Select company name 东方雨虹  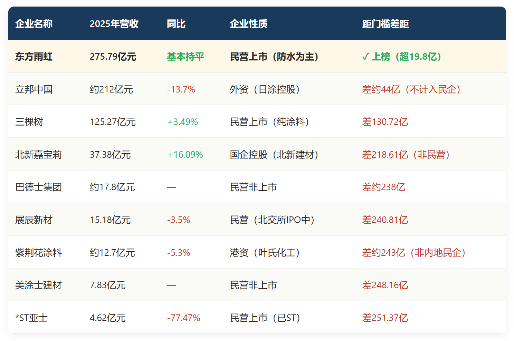34,57
